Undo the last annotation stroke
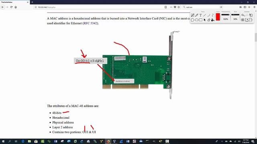The image size is (257, 144). click(x=243, y=15)
